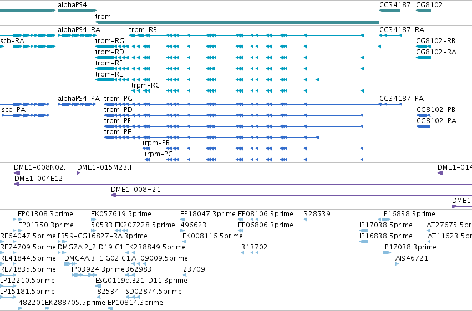Select clone label DME1-008H21
The image size is (472, 311).
point(136,190)
